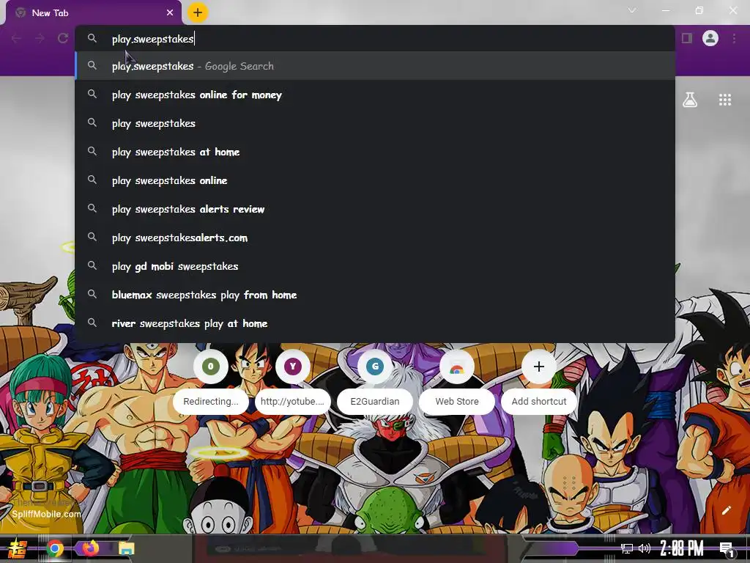Open the profile avatar menu
750x563 pixels.
[710, 38]
